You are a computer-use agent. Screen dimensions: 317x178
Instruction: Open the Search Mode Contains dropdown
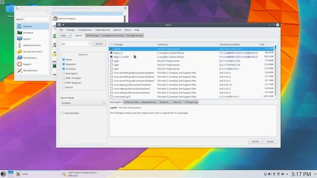point(83,103)
